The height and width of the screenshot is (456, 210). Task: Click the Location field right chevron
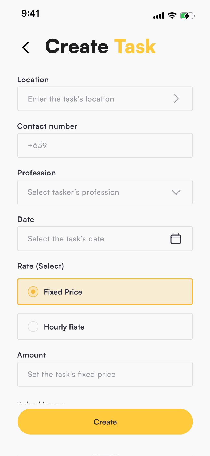pyautogui.click(x=176, y=99)
